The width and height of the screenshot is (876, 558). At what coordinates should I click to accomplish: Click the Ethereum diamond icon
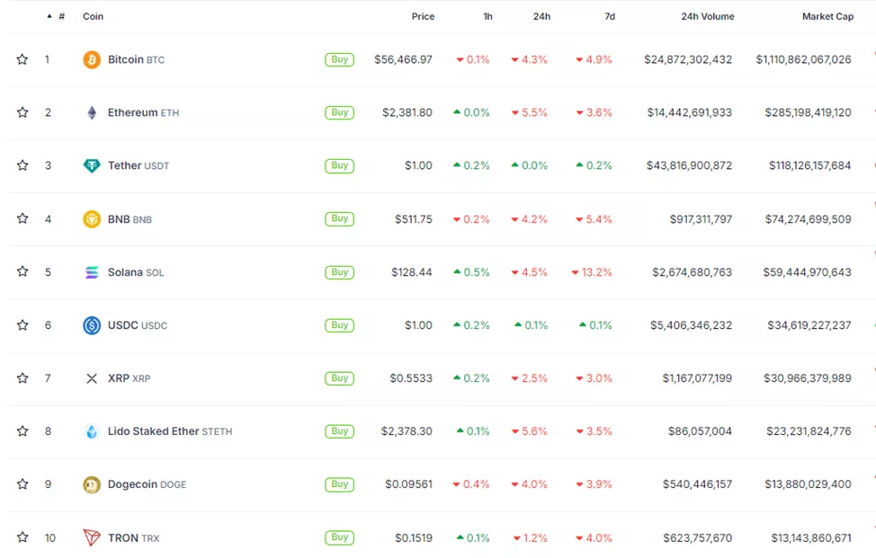click(x=92, y=112)
